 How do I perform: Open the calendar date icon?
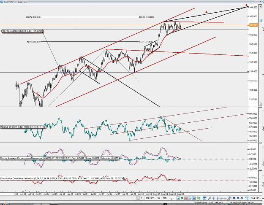click(204, 198)
